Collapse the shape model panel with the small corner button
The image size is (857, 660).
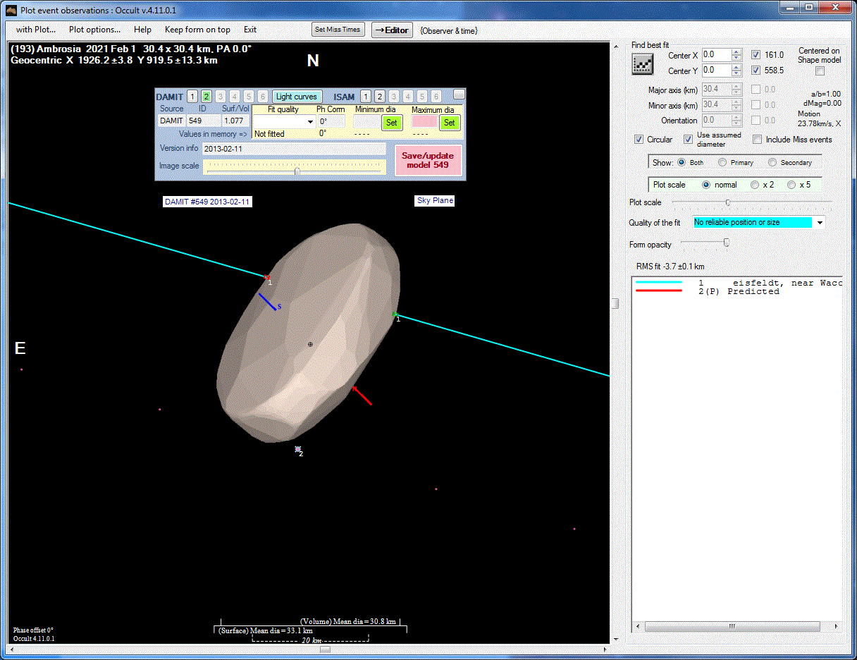[459, 94]
